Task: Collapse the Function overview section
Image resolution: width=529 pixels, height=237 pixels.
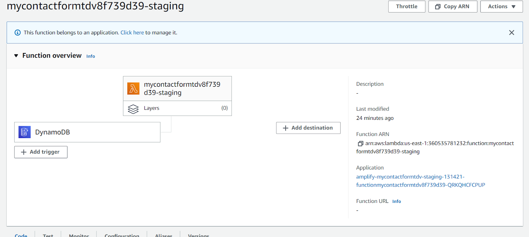Action: (16, 56)
